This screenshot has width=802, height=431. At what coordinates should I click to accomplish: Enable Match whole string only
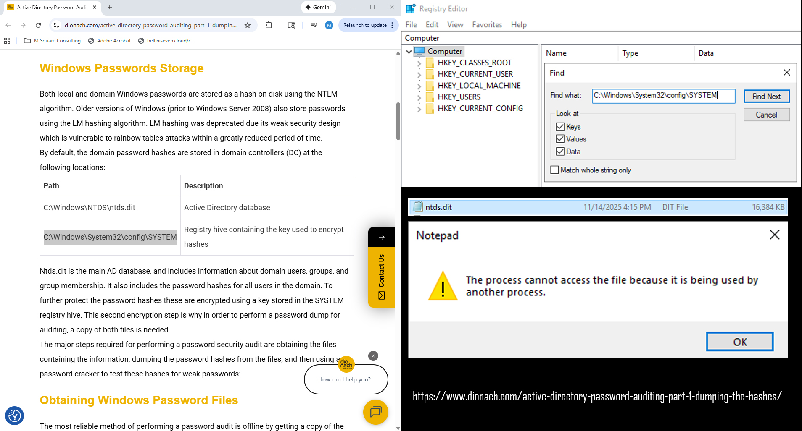pyautogui.click(x=554, y=170)
